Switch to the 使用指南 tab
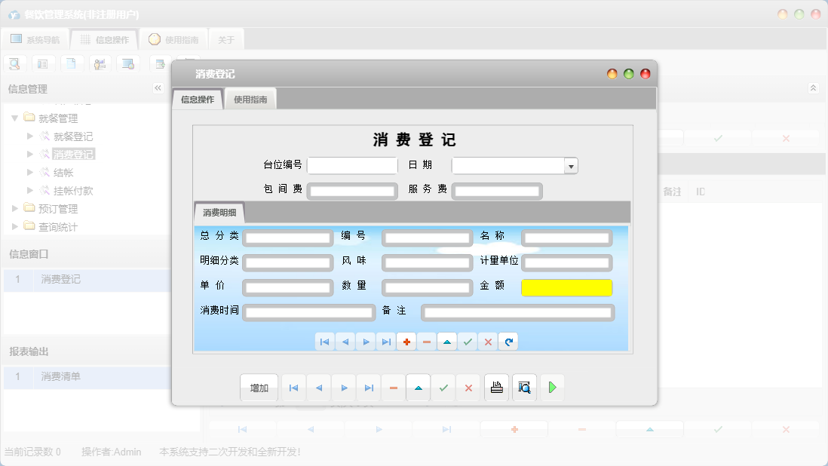Image resolution: width=828 pixels, height=466 pixels. (x=250, y=98)
